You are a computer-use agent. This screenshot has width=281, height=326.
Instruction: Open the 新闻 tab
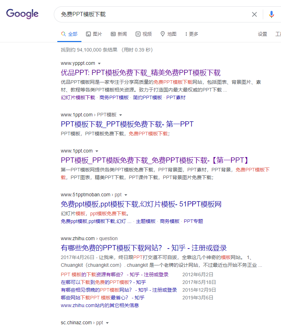pos(119,34)
